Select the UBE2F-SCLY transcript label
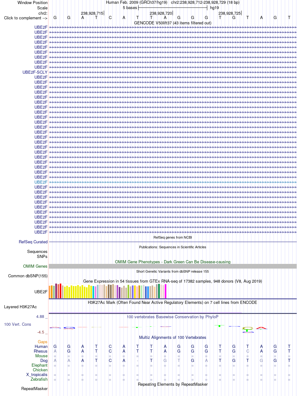The image size is (297, 396). coord(35,72)
